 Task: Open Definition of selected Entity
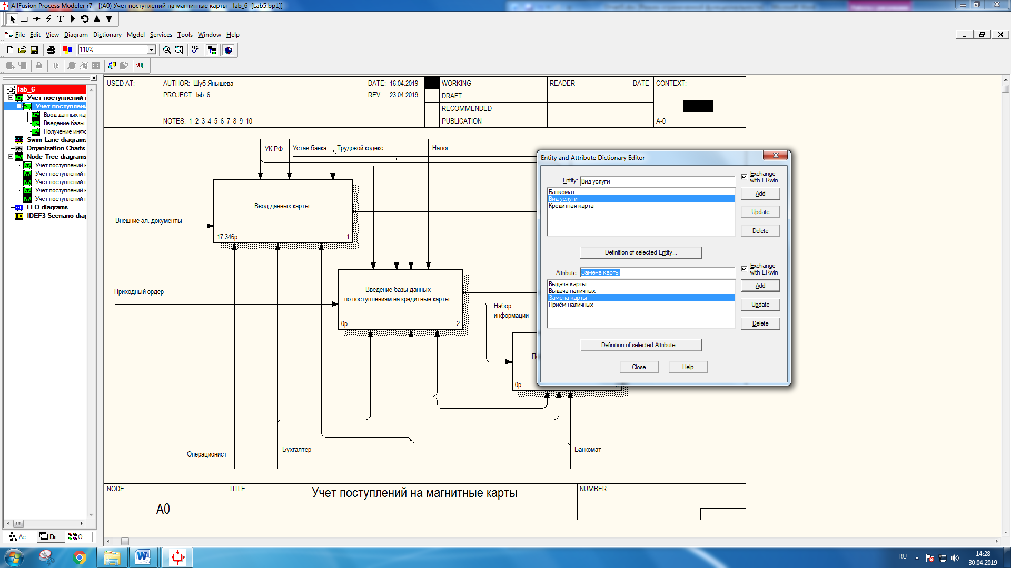(641, 252)
